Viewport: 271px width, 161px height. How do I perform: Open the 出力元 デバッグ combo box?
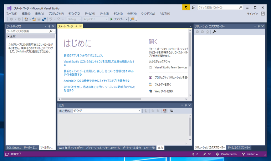point(107,111)
